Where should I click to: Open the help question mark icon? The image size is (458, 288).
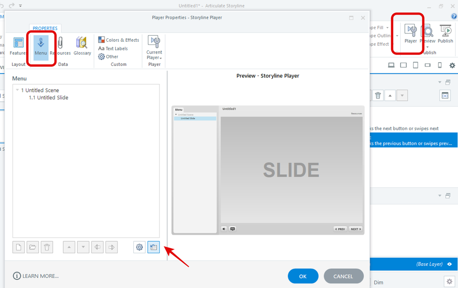[454, 16]
